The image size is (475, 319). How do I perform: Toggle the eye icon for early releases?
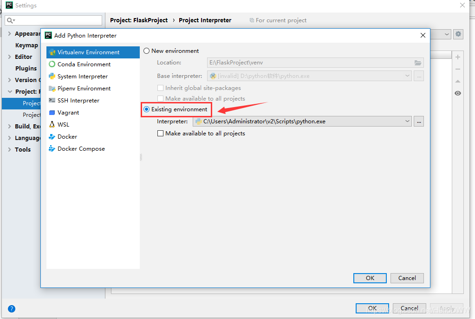[x=458, y=93]
